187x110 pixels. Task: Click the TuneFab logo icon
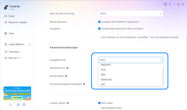(6, 7)
